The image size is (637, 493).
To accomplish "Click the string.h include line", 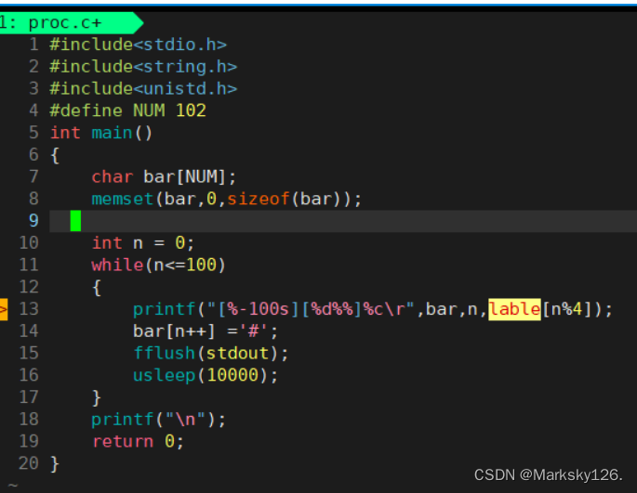I will pyautogui.click(x=143, y=67).
